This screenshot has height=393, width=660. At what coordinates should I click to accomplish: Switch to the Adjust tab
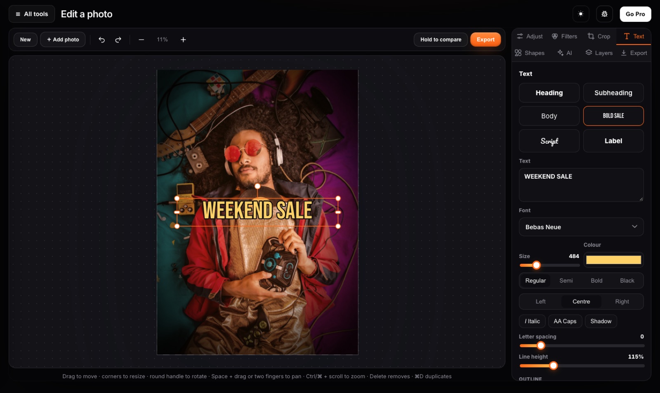[x=530, y=36]
